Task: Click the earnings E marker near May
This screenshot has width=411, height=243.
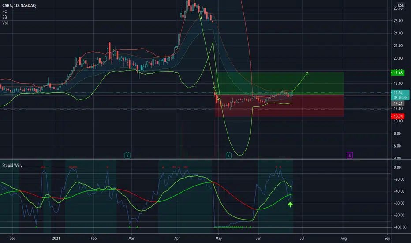Action: (228, 155)
